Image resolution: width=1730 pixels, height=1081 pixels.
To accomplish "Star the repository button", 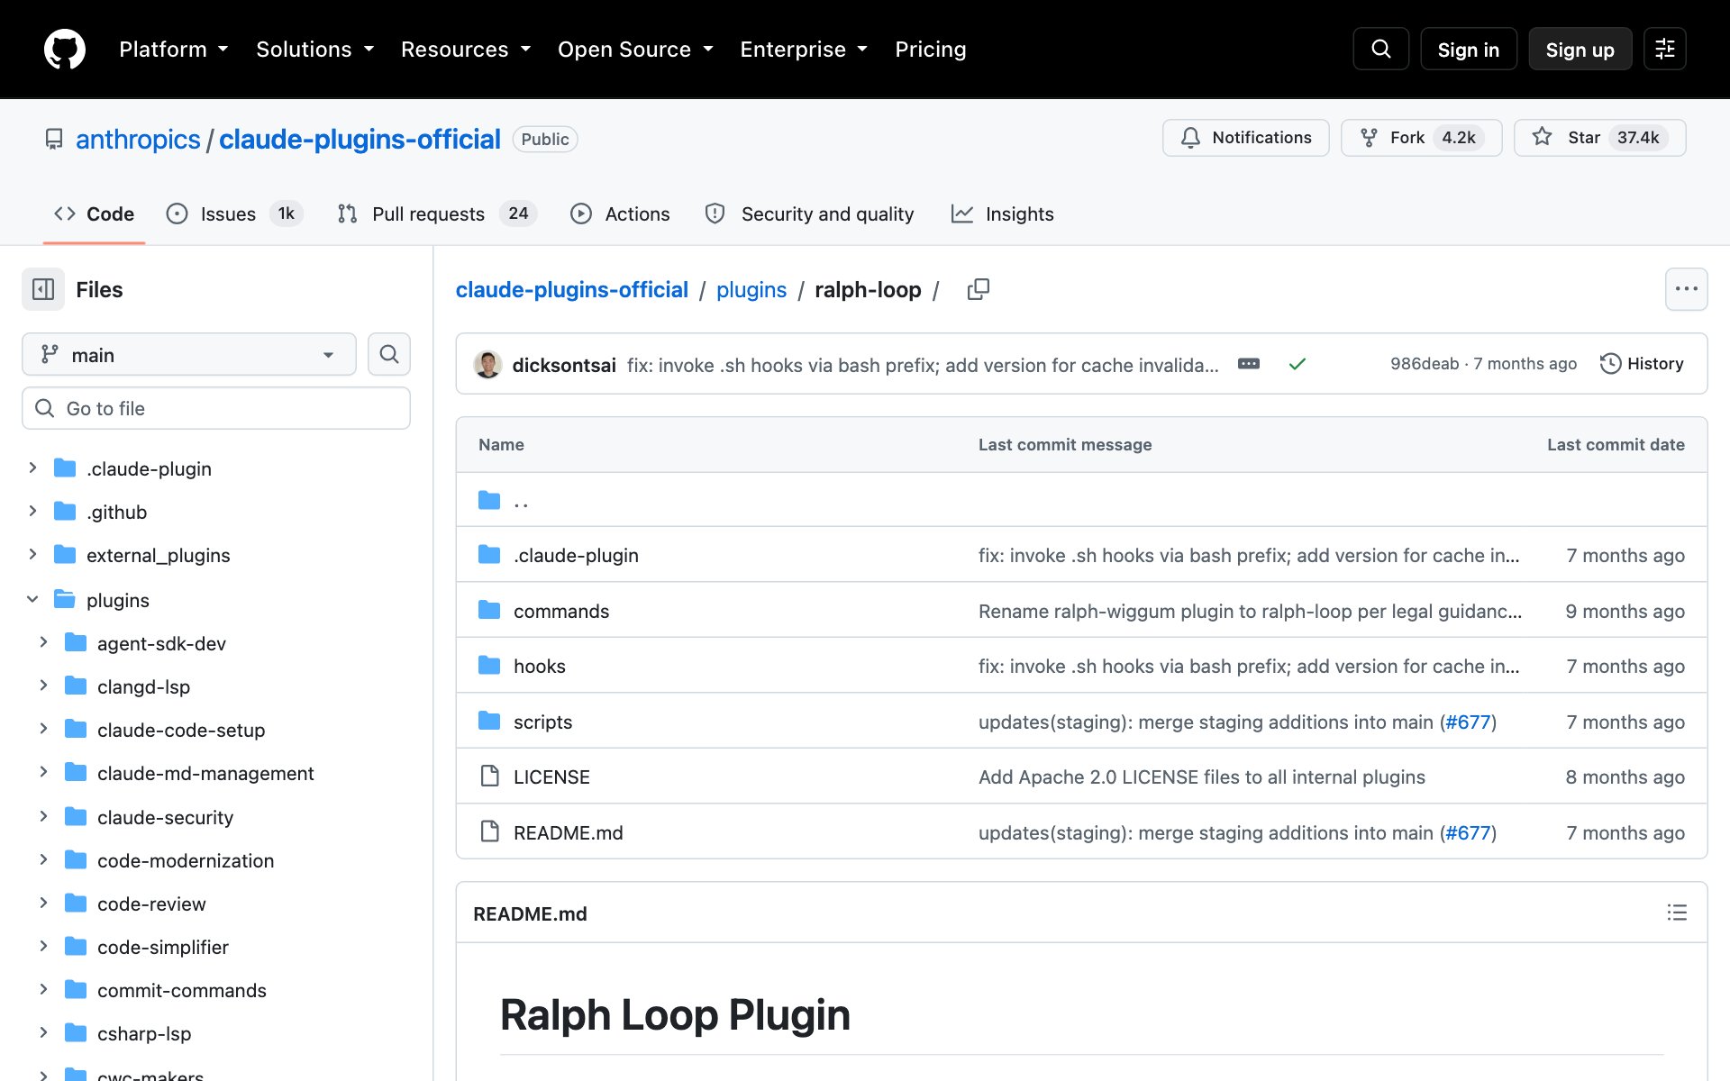I will pyautogui.click(x=1599, y=137).
